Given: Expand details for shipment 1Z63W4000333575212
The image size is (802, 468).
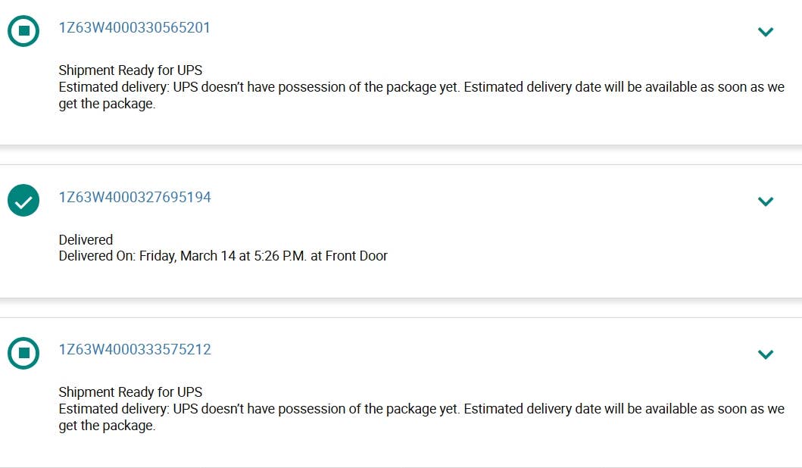Looking at the screenshot, I should click(x=766, y=354).
